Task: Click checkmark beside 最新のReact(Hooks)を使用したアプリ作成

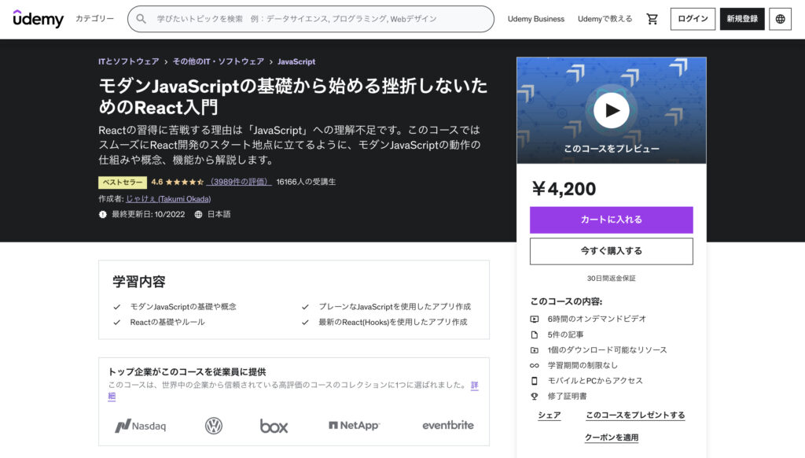Action: pos(306,323)
